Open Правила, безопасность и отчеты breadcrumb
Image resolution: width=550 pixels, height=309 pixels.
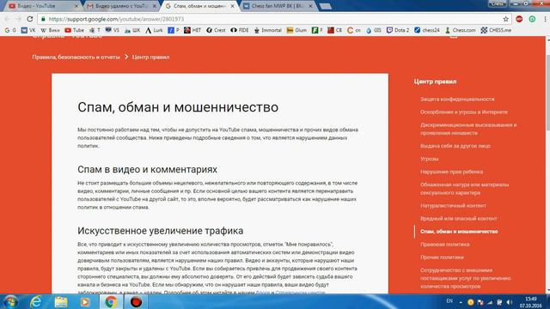pyautogui.click(x=76, y=57)
